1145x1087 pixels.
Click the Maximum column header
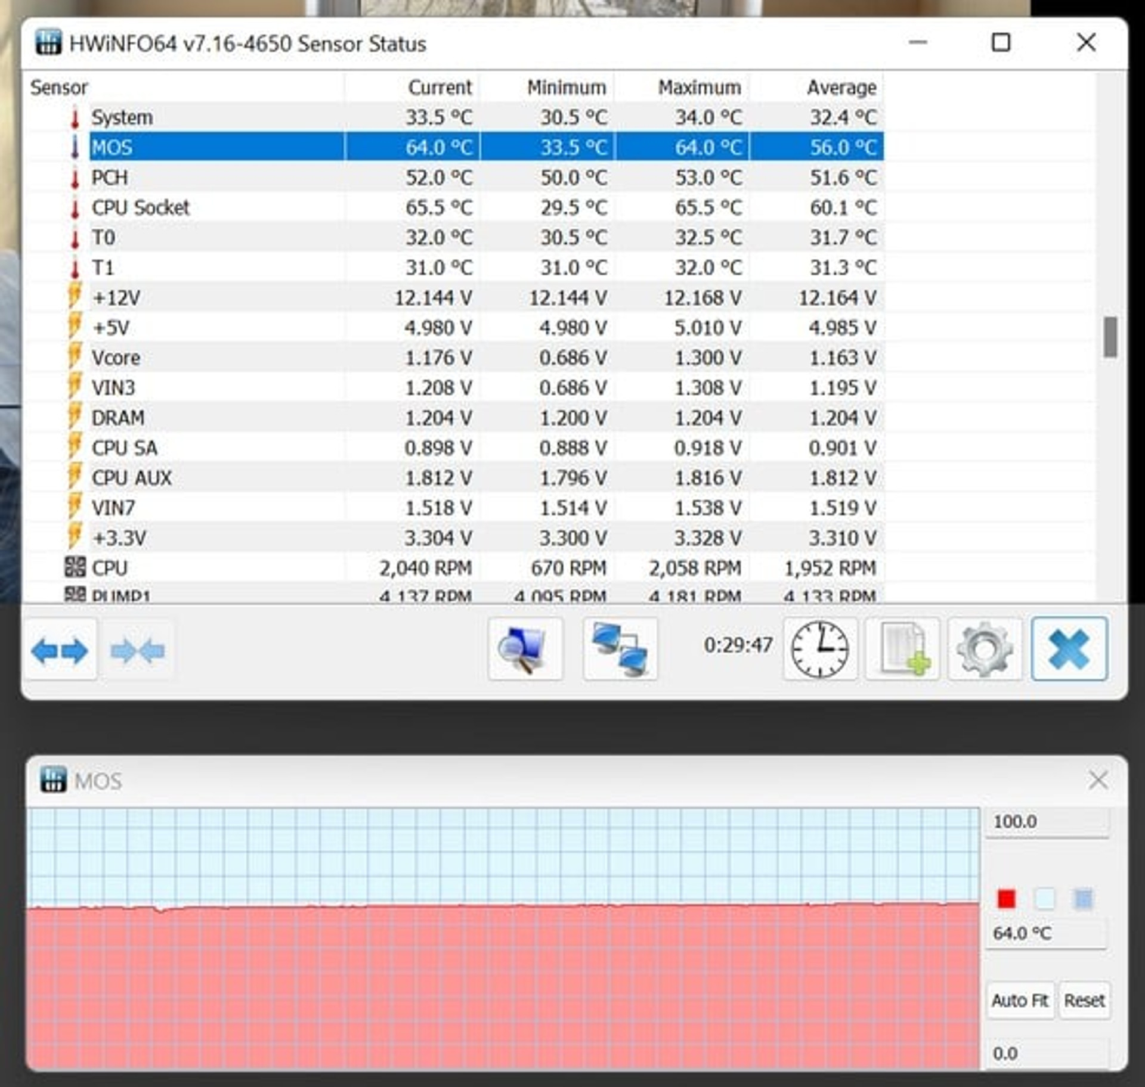682,88
